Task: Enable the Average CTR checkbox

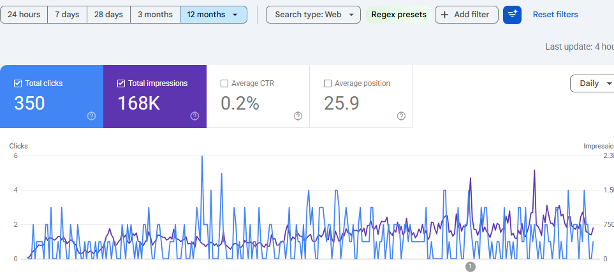Action: [x=224, y=83]
